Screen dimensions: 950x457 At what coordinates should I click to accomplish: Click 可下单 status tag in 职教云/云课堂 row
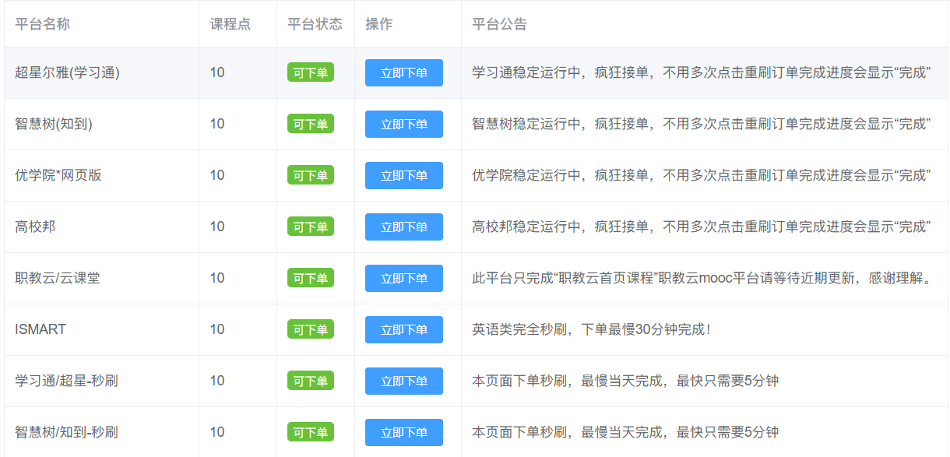point(311,278)
